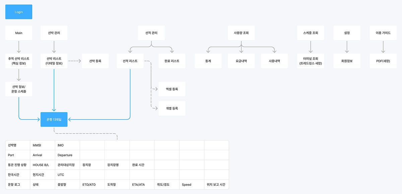The image size is (402, 194).
Task: Select the 이용 가이드 node
Action: click(x=383, y=33)
